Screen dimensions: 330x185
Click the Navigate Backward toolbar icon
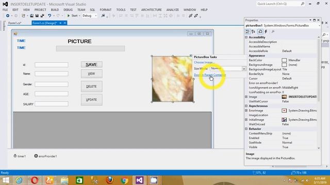pyautogui.click(x=8, y=15)
